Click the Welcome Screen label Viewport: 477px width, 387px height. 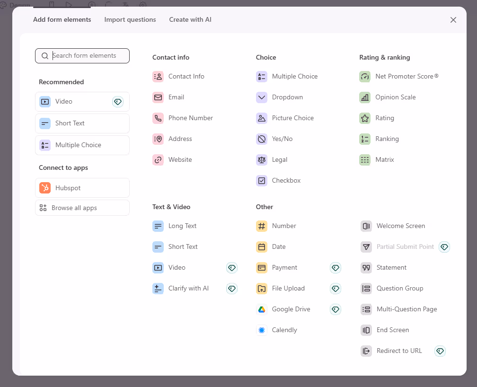tap(401, 226)
